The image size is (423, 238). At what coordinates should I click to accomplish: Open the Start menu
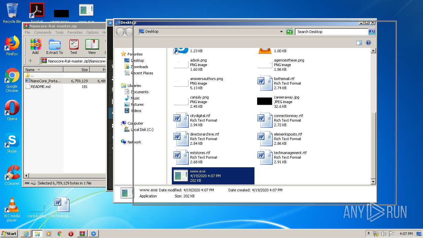point(9,233)
